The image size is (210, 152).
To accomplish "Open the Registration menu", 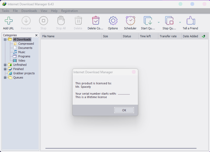I will (69, 11).
